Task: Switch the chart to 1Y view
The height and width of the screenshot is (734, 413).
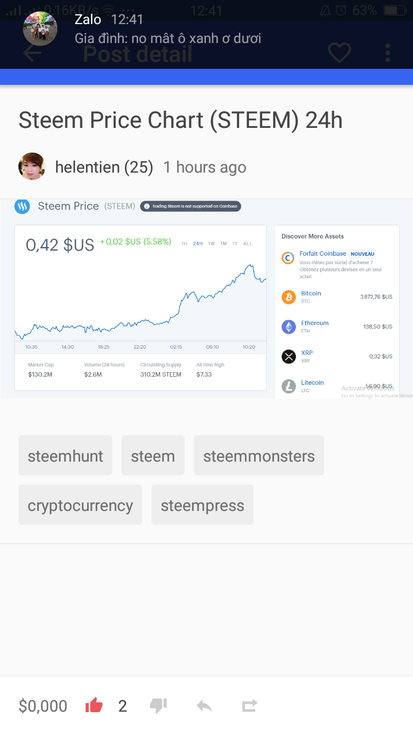Action: 235,243
